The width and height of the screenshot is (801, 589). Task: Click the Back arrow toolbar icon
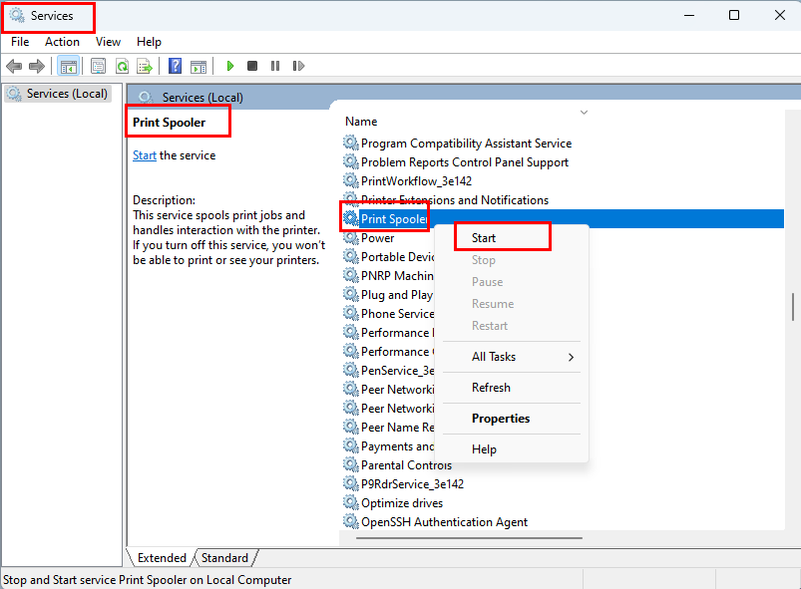click(14, 66)
